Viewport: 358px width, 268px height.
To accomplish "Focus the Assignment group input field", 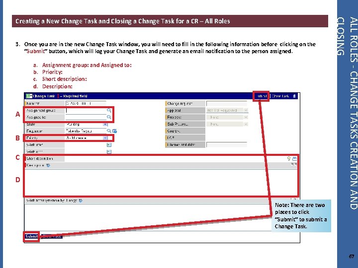I will click(x=86, y=110).
